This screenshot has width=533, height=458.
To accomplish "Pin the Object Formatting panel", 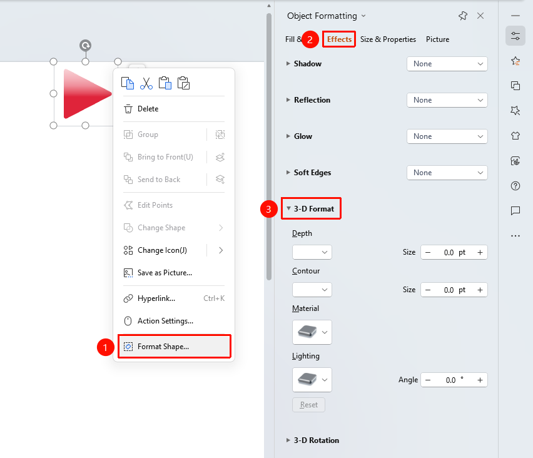I will click(x=463, y=16).
